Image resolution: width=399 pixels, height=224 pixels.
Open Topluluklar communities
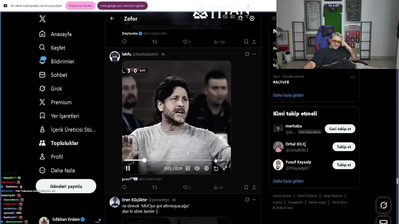coord(59,143)
